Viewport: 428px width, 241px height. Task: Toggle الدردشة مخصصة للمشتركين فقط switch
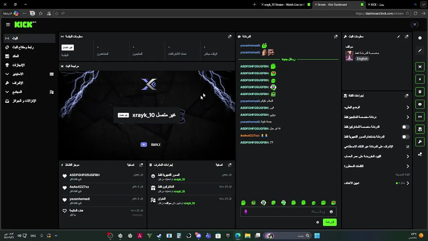click(406, 127)
